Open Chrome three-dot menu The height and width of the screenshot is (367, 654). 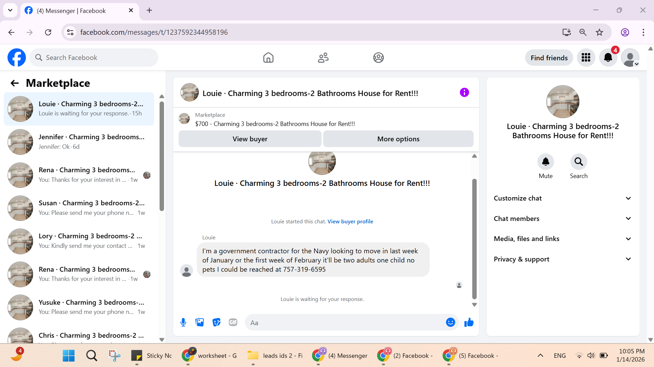(643, 32)
